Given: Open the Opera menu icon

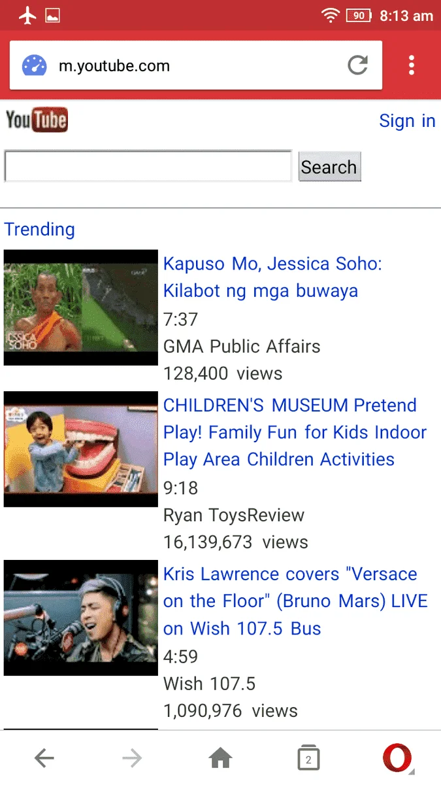Looking at the screenshot, I should point(397,759).
